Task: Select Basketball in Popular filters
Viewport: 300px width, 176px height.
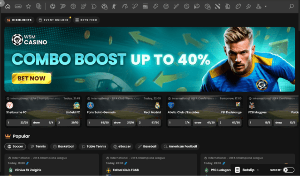Action: (63, 146)
